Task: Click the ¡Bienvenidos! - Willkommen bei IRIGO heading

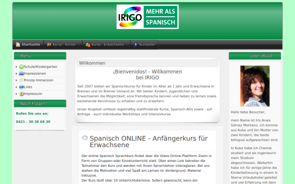Action: point(147,75)
